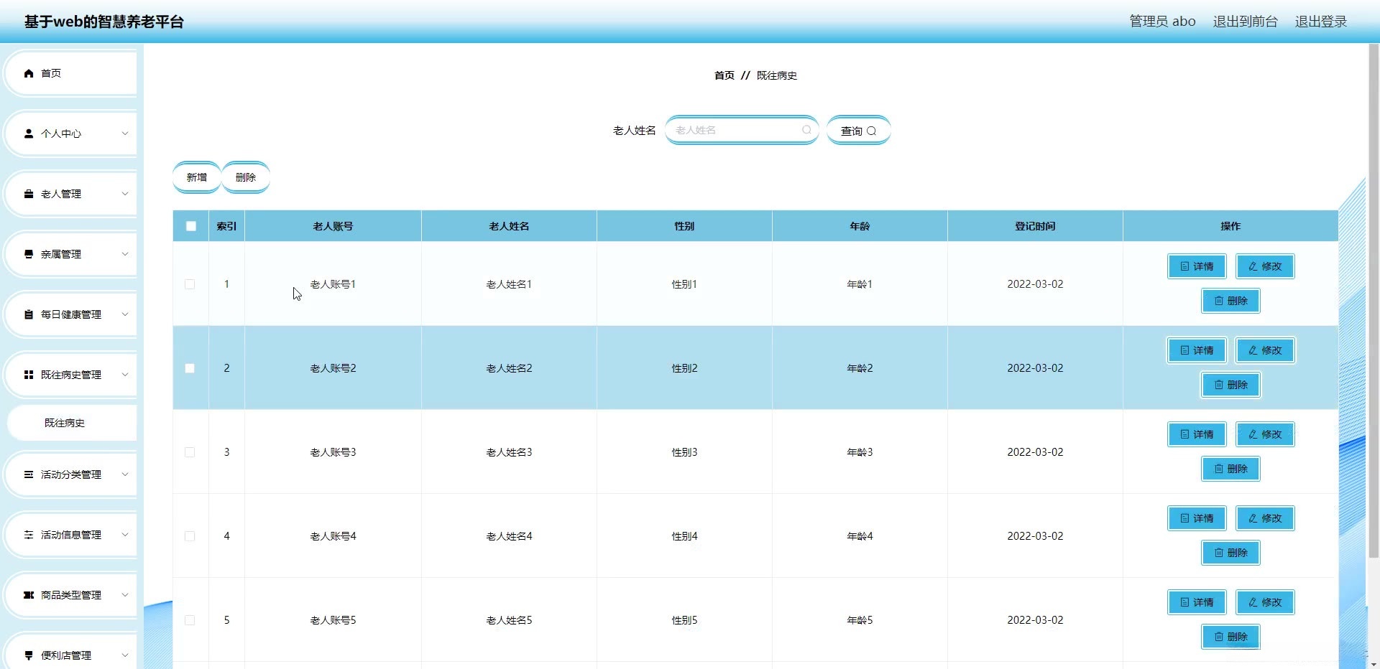Viewport: 1380px width, 669px height.
Task: Click the home icon beside 首页
Action: pyautogui.click(x=29, y=73)
